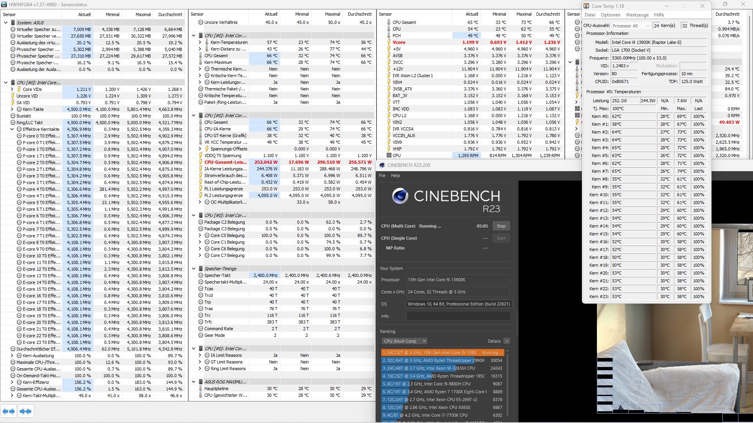Click the lightning icon next to Core VIDs
Viewport: 753px width, 423px height.
pyautogui.click(x=19, y=89)
